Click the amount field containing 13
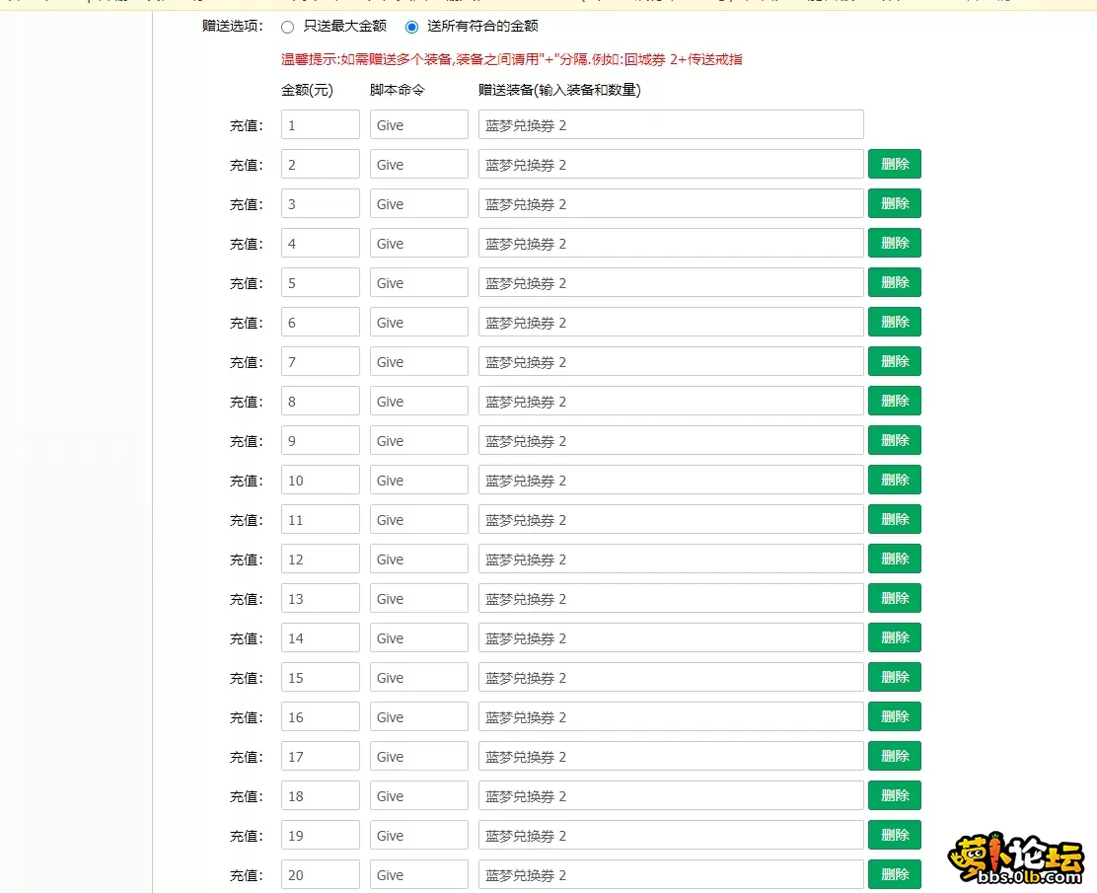 pyautogui.click(x=321, y=598)
